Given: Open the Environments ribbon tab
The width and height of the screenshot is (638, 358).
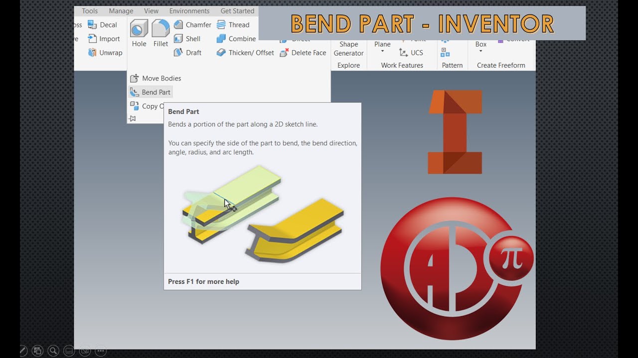Looking at the screenshot, I should coord(189,11).
